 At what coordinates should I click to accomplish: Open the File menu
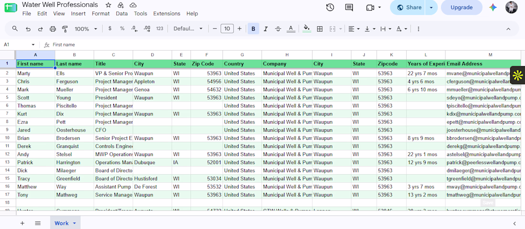coord(26,14)
